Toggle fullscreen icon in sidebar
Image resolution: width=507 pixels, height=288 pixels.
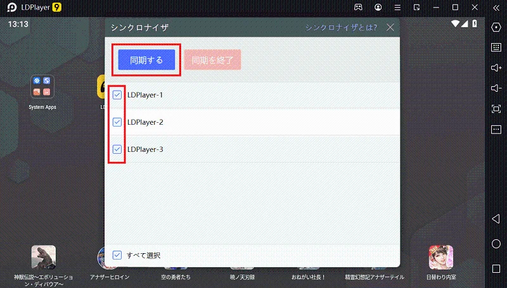point(496,109)
